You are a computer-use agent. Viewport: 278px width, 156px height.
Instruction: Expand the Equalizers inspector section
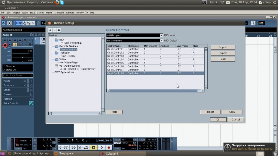[18, 85]
